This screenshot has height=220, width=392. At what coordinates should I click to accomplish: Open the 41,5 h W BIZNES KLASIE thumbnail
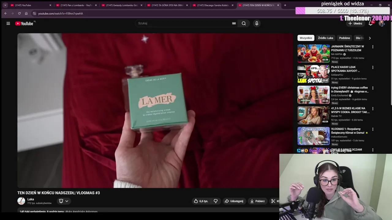pyautogui.click(x=314, y=115)
